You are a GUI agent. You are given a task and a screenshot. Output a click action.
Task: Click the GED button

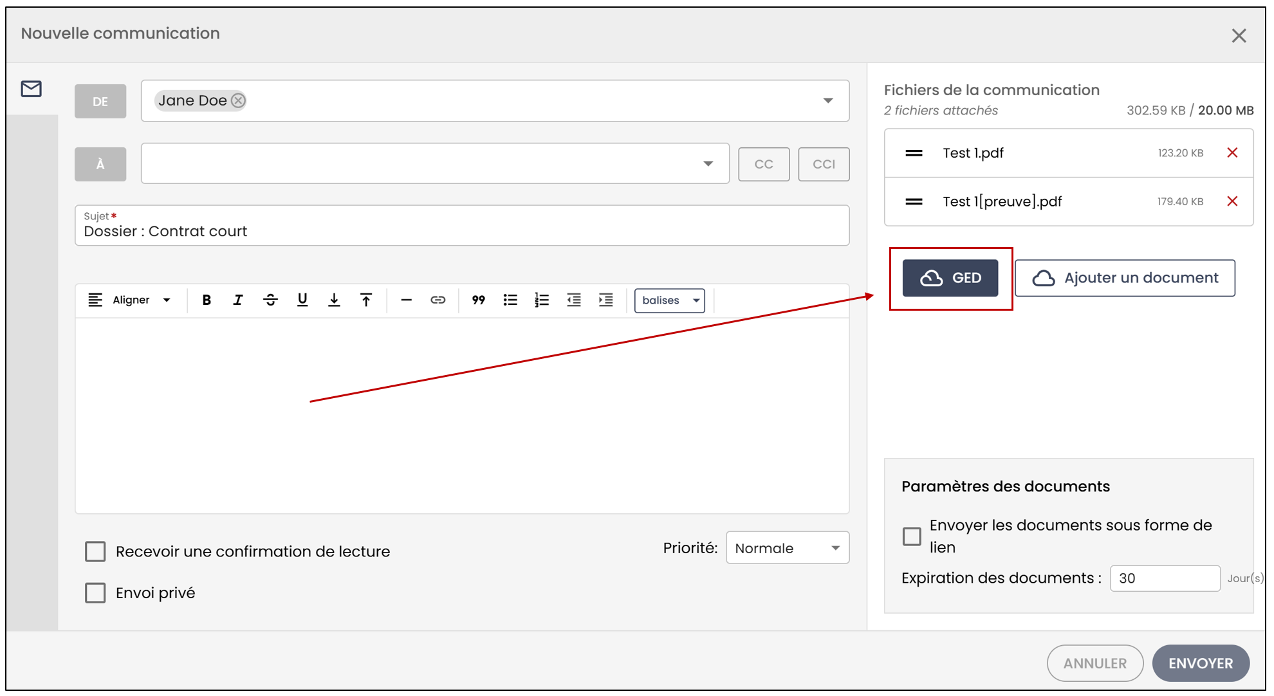[950, 278]
